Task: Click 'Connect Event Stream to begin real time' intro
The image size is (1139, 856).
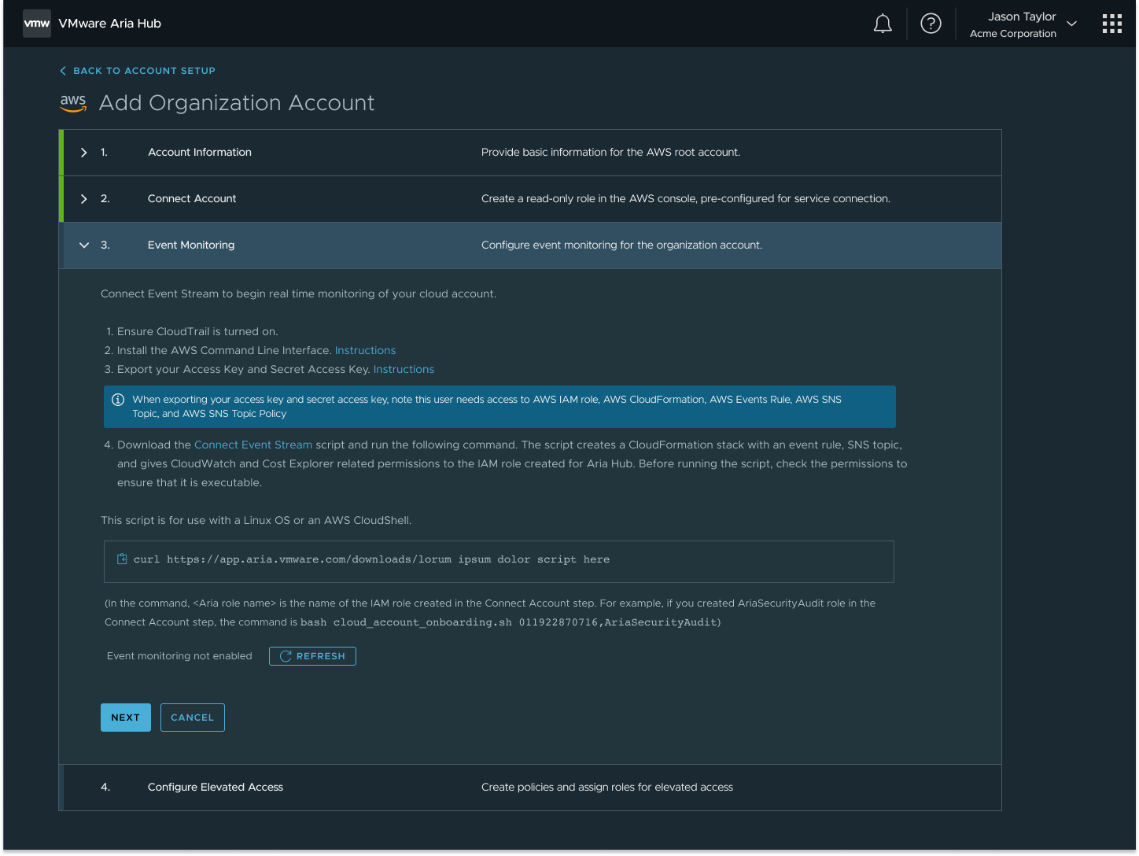Action: click(x=298, y=293)
